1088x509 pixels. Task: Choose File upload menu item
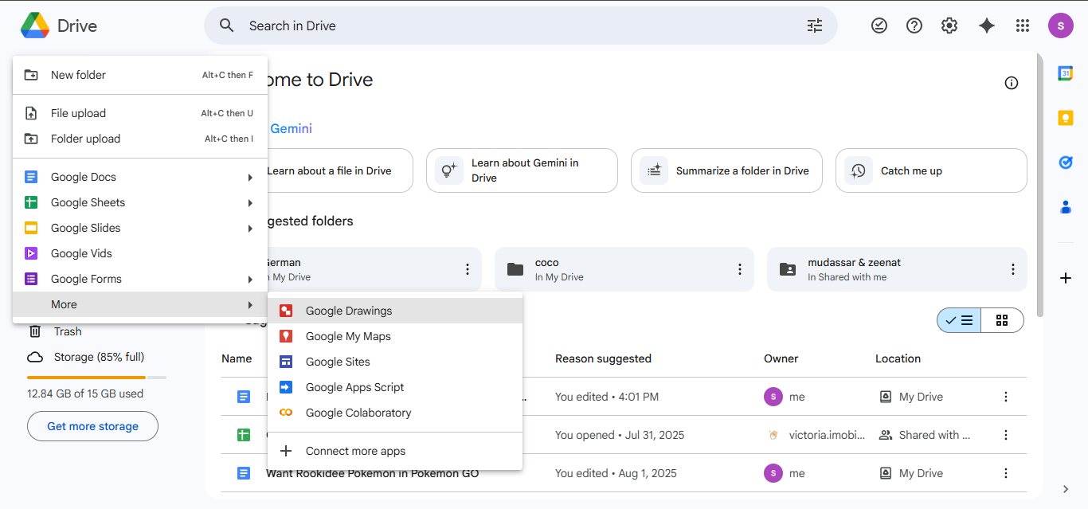[140, 113]
